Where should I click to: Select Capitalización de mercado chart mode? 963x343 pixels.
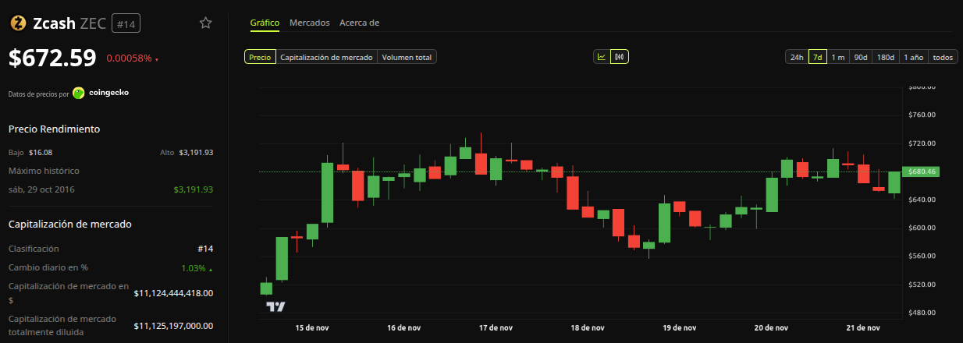pyautogui.click(x=327, y=57)
